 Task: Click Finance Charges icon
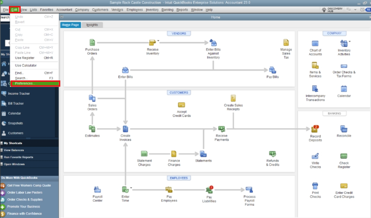(x=174, y=154)
